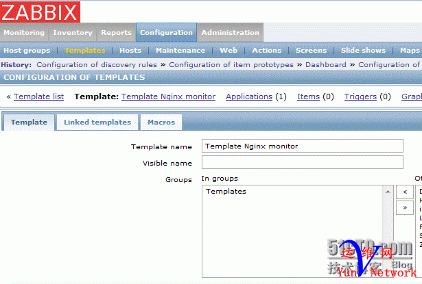Open the Applications link

tap(249, 96)
